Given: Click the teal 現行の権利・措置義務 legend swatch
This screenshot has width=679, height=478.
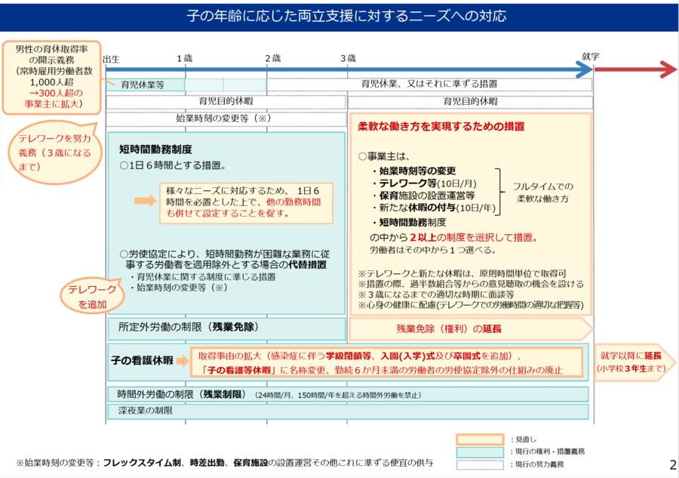Looking at the screenshot, I should coord(479,451).
